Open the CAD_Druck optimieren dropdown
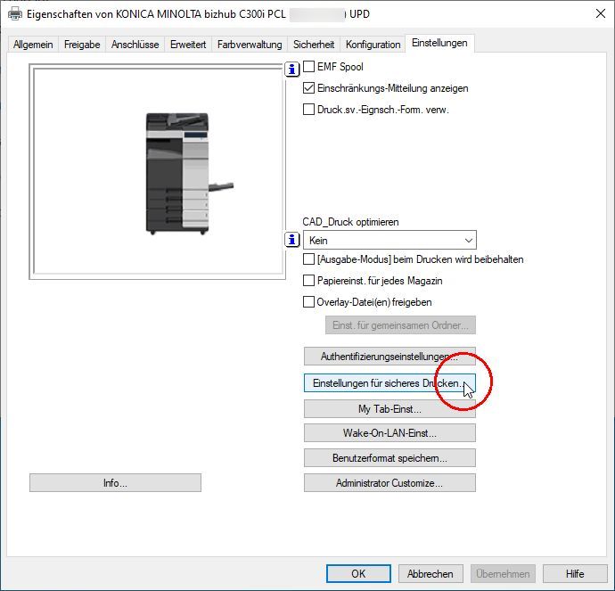This screenshot has width=615, height=591. coord(389,240)
